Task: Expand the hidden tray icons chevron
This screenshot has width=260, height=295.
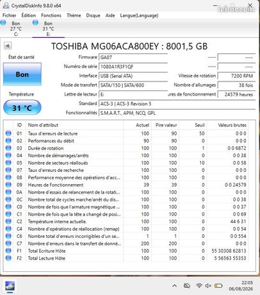Action: click(174, 285)
